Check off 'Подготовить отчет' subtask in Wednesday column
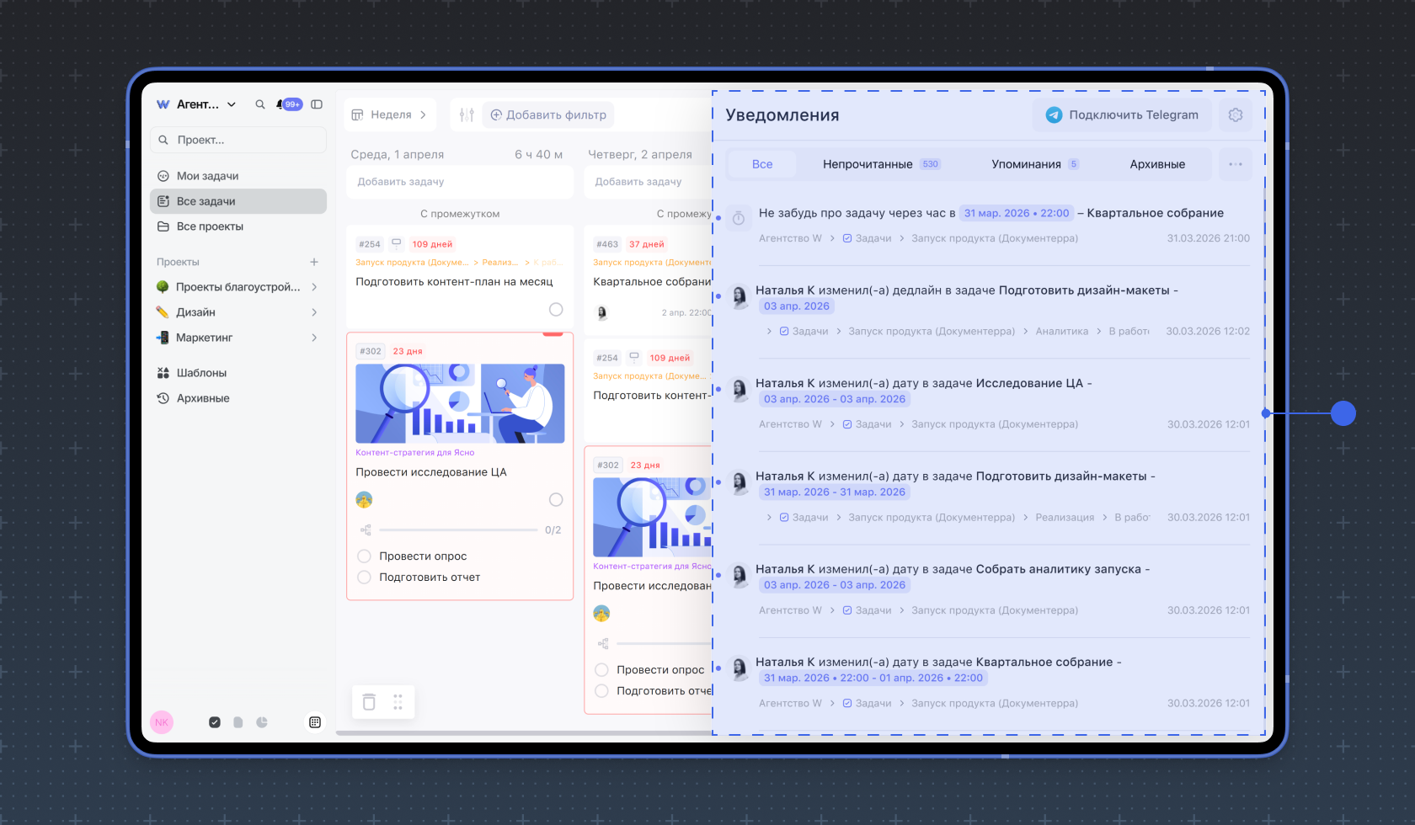 coord(365,577)
